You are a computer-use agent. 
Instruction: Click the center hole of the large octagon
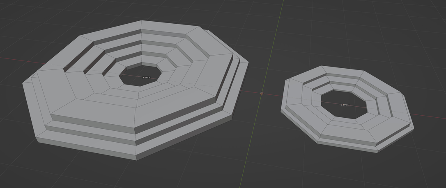140,73
